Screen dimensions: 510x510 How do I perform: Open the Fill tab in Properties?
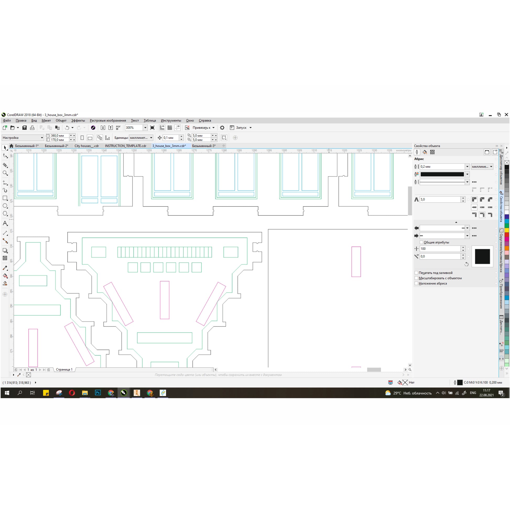(425, 152)
